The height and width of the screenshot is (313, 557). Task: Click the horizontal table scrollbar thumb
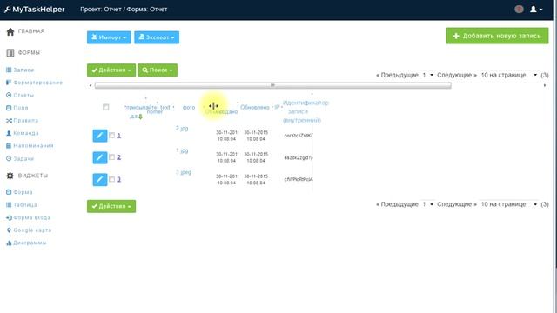[272, 85]
